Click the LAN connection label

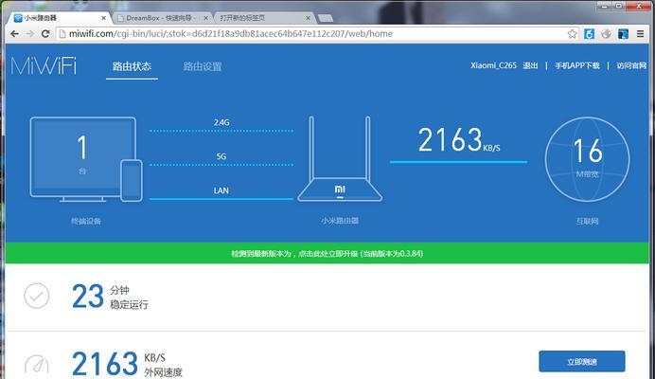tap(221, 190)
